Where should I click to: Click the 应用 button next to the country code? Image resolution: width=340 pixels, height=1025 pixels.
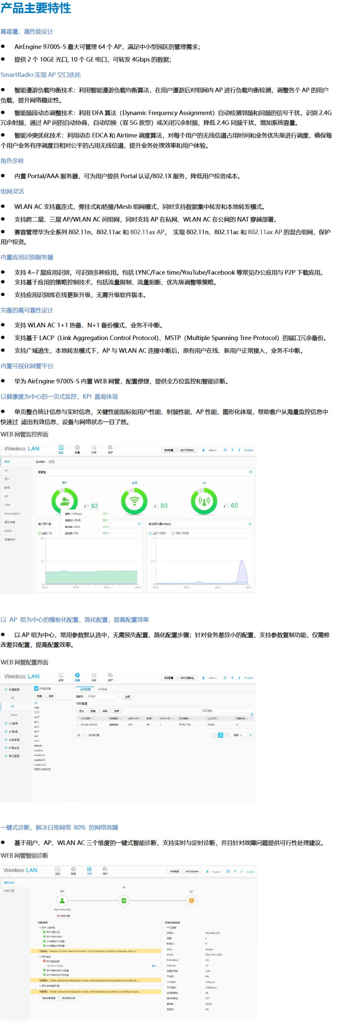click(x=127, y=697)
